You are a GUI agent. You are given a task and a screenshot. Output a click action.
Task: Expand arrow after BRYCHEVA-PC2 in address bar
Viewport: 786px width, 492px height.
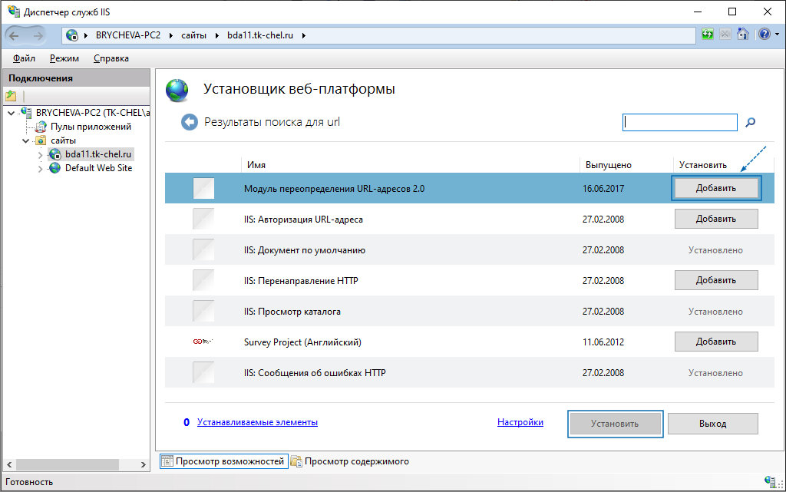[x=171, y=35]
